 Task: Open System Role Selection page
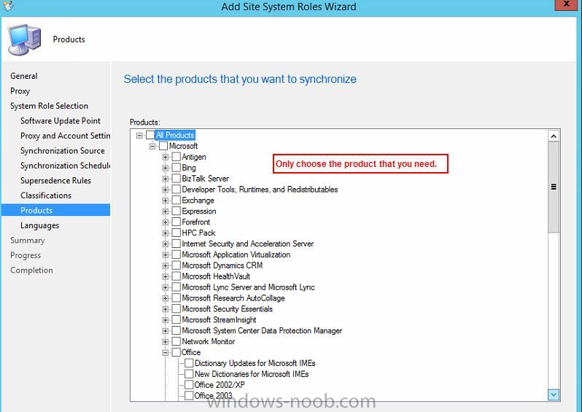(x=49, y=106)
